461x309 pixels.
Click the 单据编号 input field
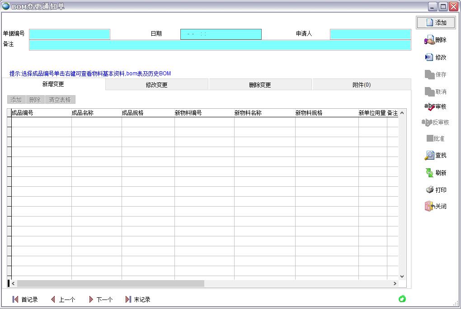[70, 34]
